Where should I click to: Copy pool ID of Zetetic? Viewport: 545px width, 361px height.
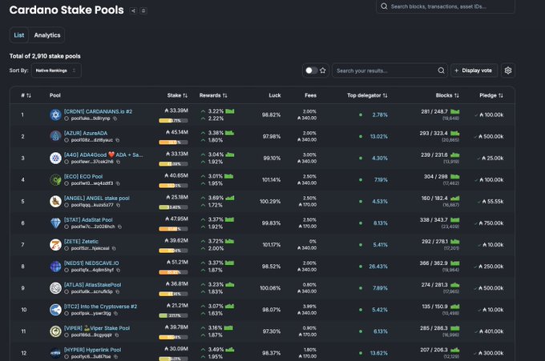[x=114, y=248]
